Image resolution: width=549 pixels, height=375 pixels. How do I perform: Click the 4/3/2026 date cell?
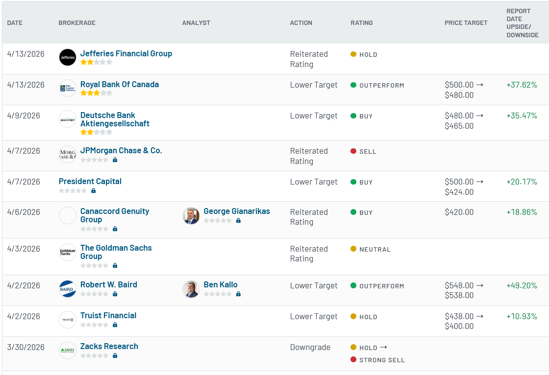[24, 249]
